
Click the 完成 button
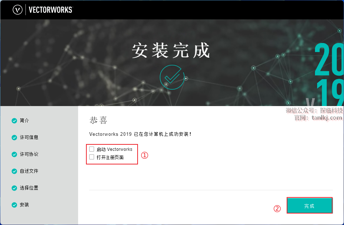click(x=310, y=206)
